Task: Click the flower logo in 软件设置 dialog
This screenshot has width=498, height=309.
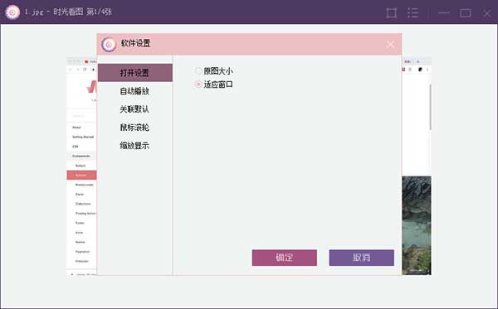Action: click(109, 44)
